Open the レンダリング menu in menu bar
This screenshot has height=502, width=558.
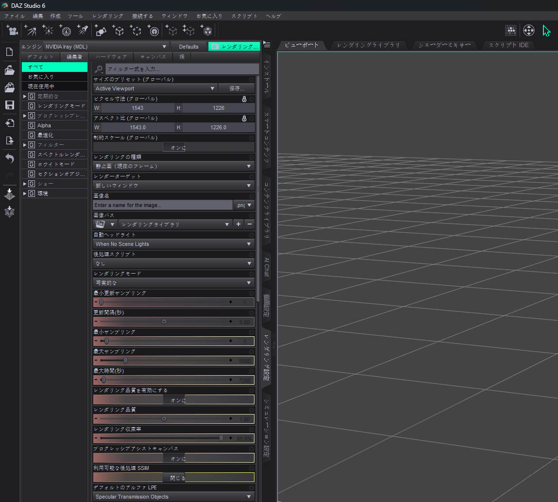[x=108, y=17]
